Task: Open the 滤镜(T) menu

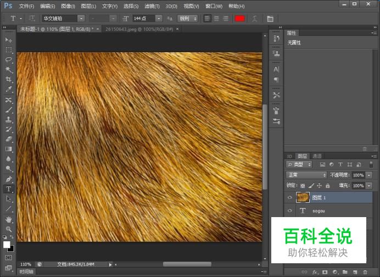Action: [152, 6]
